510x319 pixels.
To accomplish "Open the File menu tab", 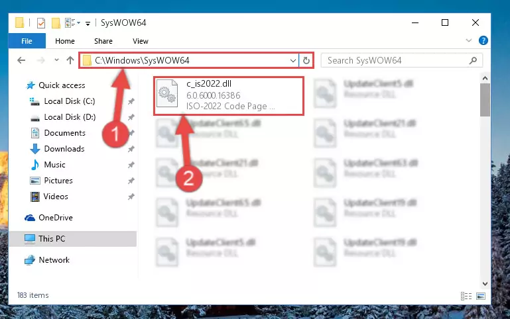I will click(x=27, y=41).
